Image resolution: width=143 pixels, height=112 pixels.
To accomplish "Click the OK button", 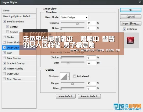I will point(131,10).
